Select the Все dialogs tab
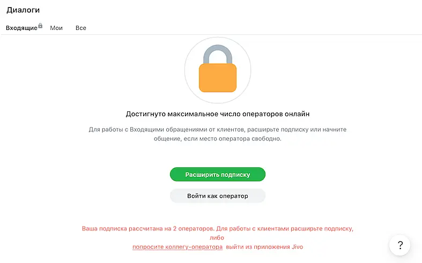This screenshot has height=263, width=422. point(81,28)
